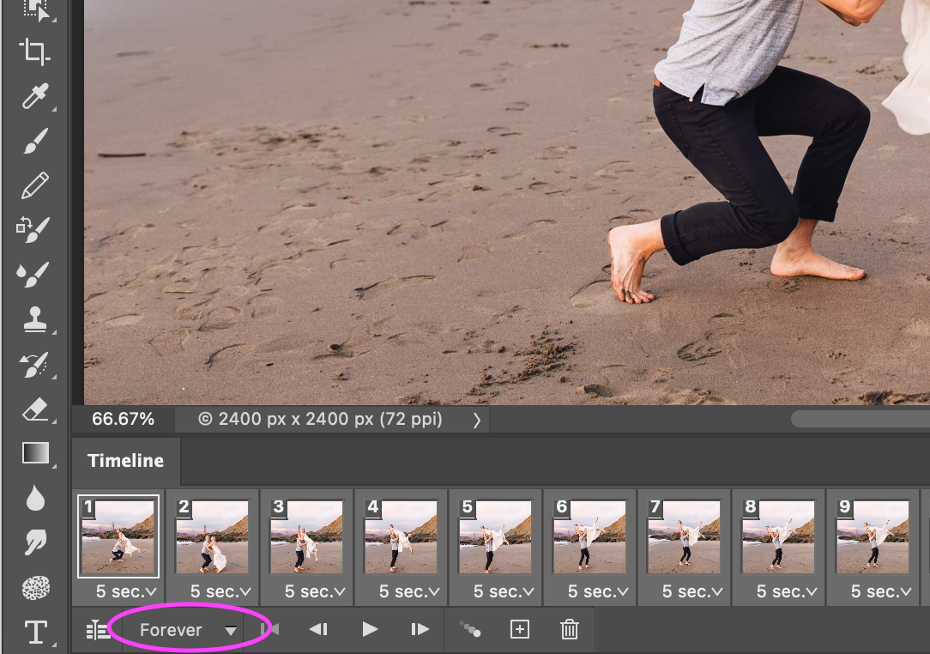The height and width of the screenshot is (654, 930).
Task: Delete the selected frame with trash icon
Action: 569,629
